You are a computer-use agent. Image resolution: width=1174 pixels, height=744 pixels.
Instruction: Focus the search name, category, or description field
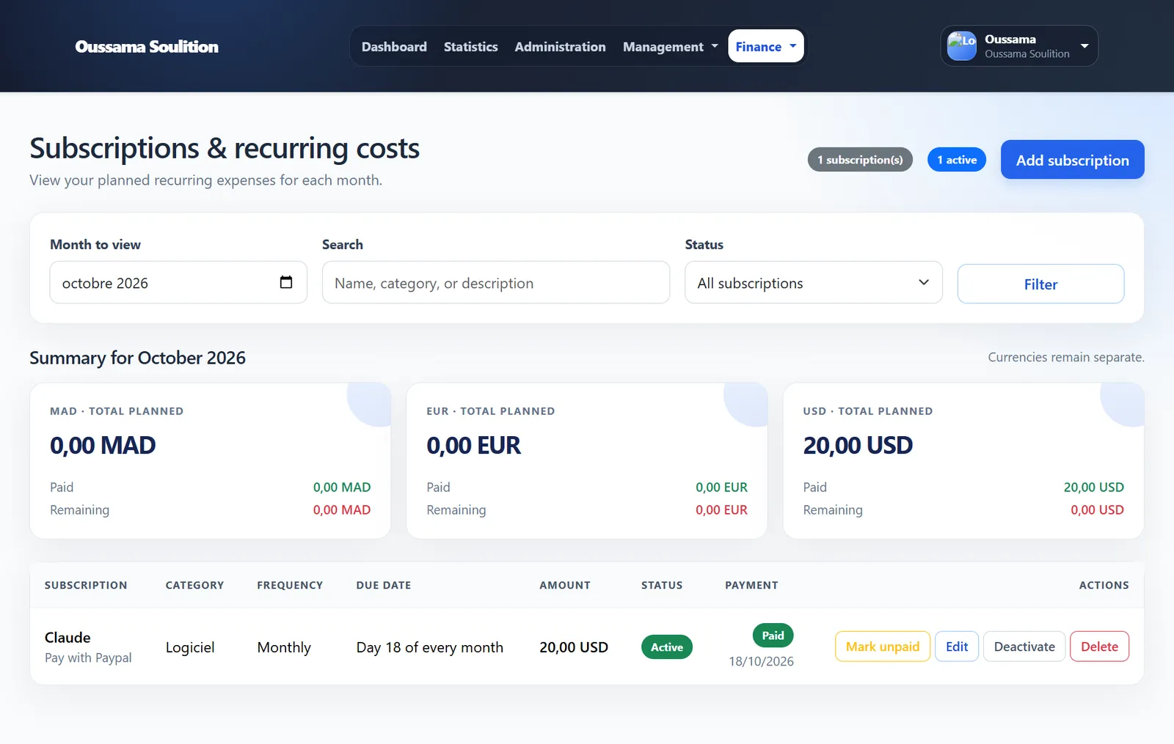point(496,283)
